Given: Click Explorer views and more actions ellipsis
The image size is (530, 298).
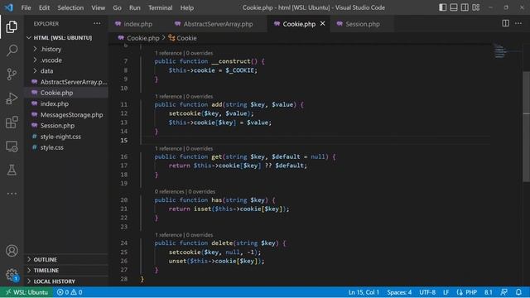Looking at the screenshot, I should [97, 24].
